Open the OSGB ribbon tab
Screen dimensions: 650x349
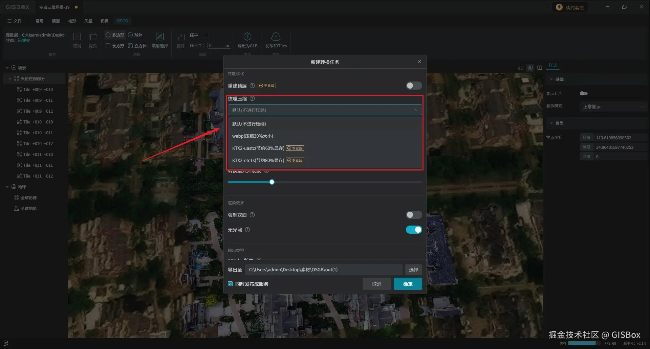122,21
